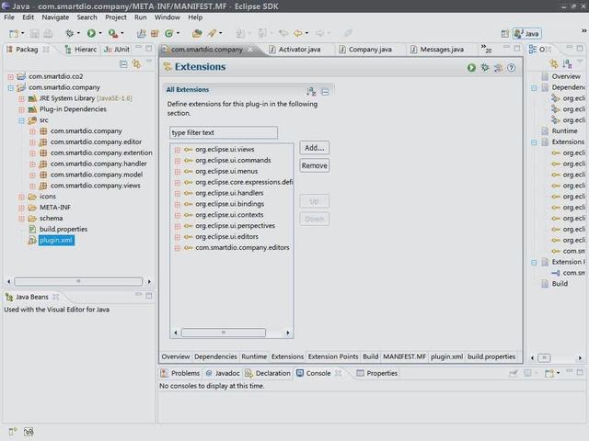Screen dimensions: 589x441
Task: Click the New Java Package toolbar icon
Action: coord(155,34)
